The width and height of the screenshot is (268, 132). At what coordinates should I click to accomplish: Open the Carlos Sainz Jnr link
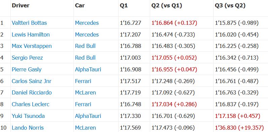pos(32,81)
